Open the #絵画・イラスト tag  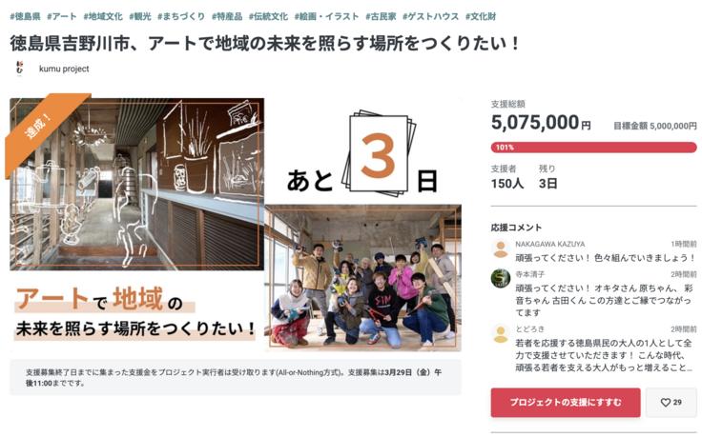pos(327,16)
